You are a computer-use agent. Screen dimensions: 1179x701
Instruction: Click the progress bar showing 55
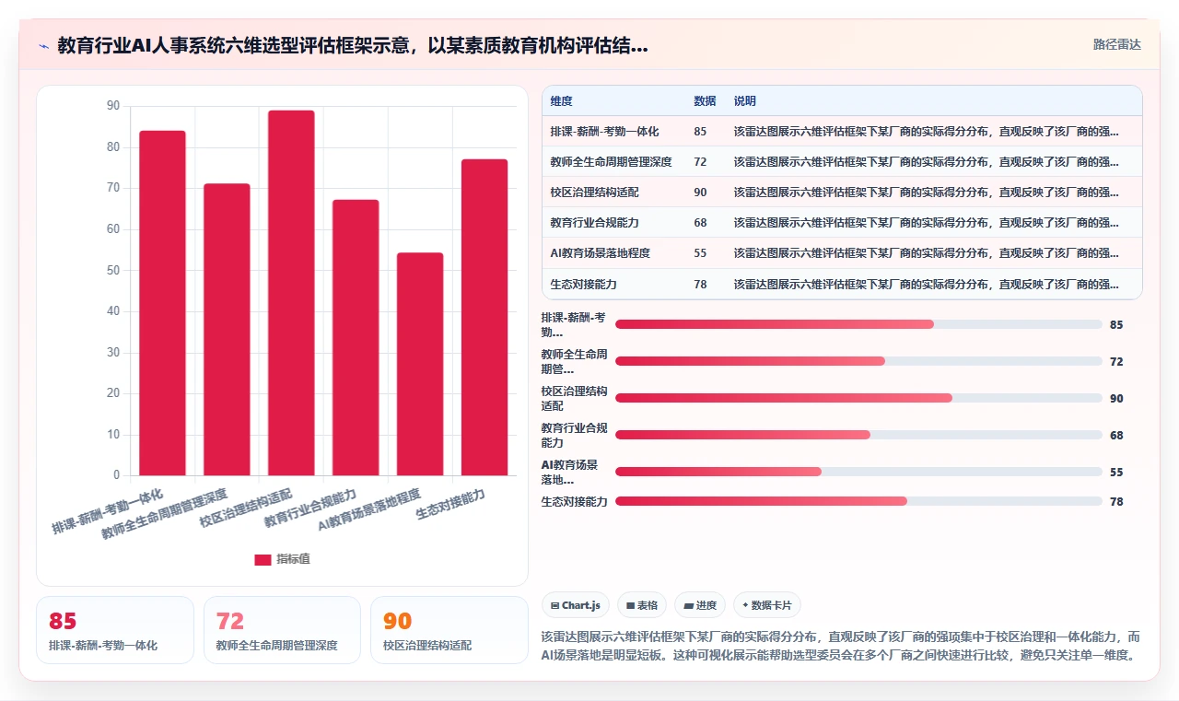858,472
